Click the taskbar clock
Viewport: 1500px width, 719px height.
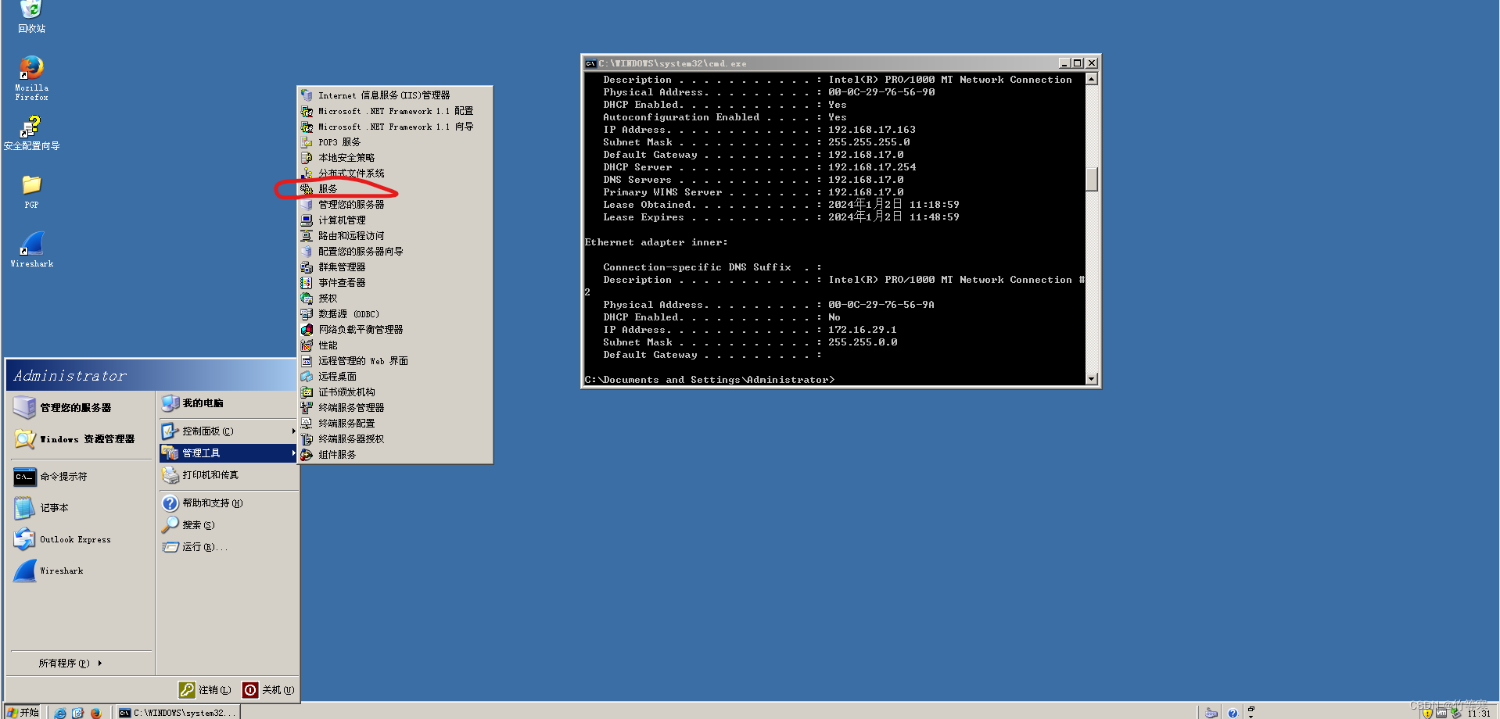(1478, 714)
